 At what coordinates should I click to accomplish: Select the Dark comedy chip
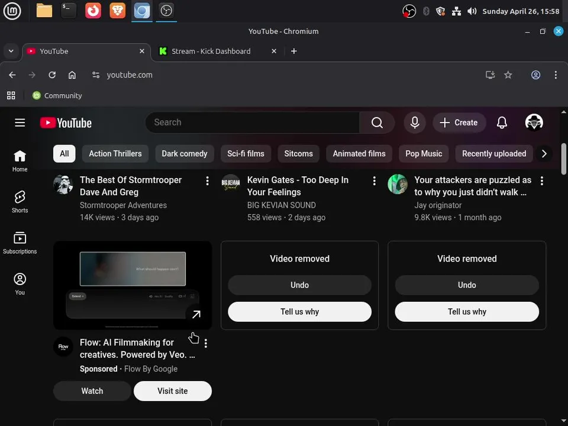(185, 154)
